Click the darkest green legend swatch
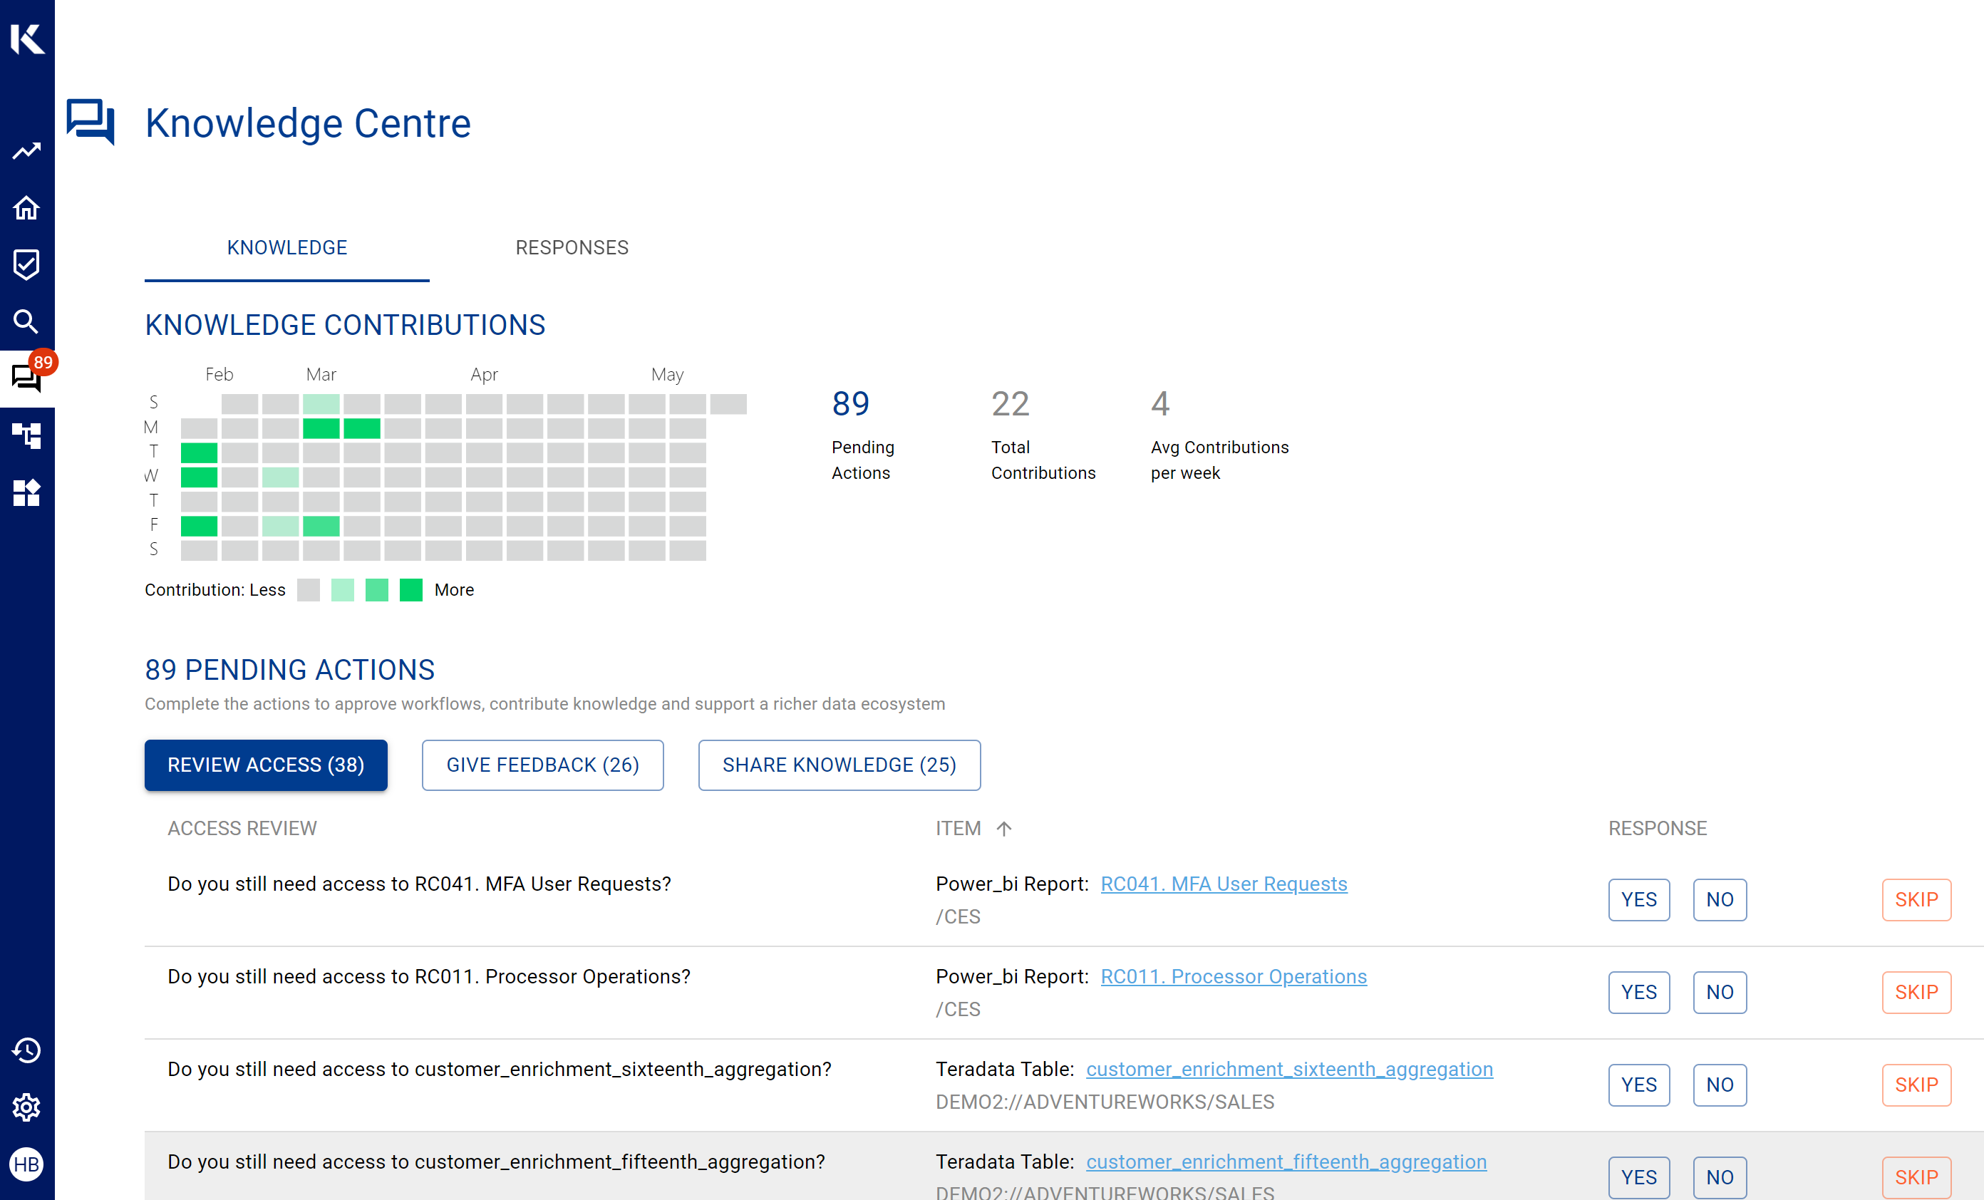The width and height of the screenshot is (1984, 1200). [410, 589]
